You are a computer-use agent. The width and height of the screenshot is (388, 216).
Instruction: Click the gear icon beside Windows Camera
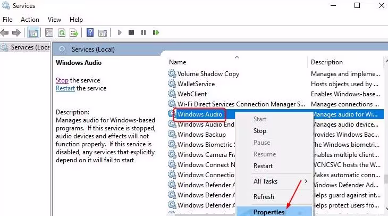point(172,155)
